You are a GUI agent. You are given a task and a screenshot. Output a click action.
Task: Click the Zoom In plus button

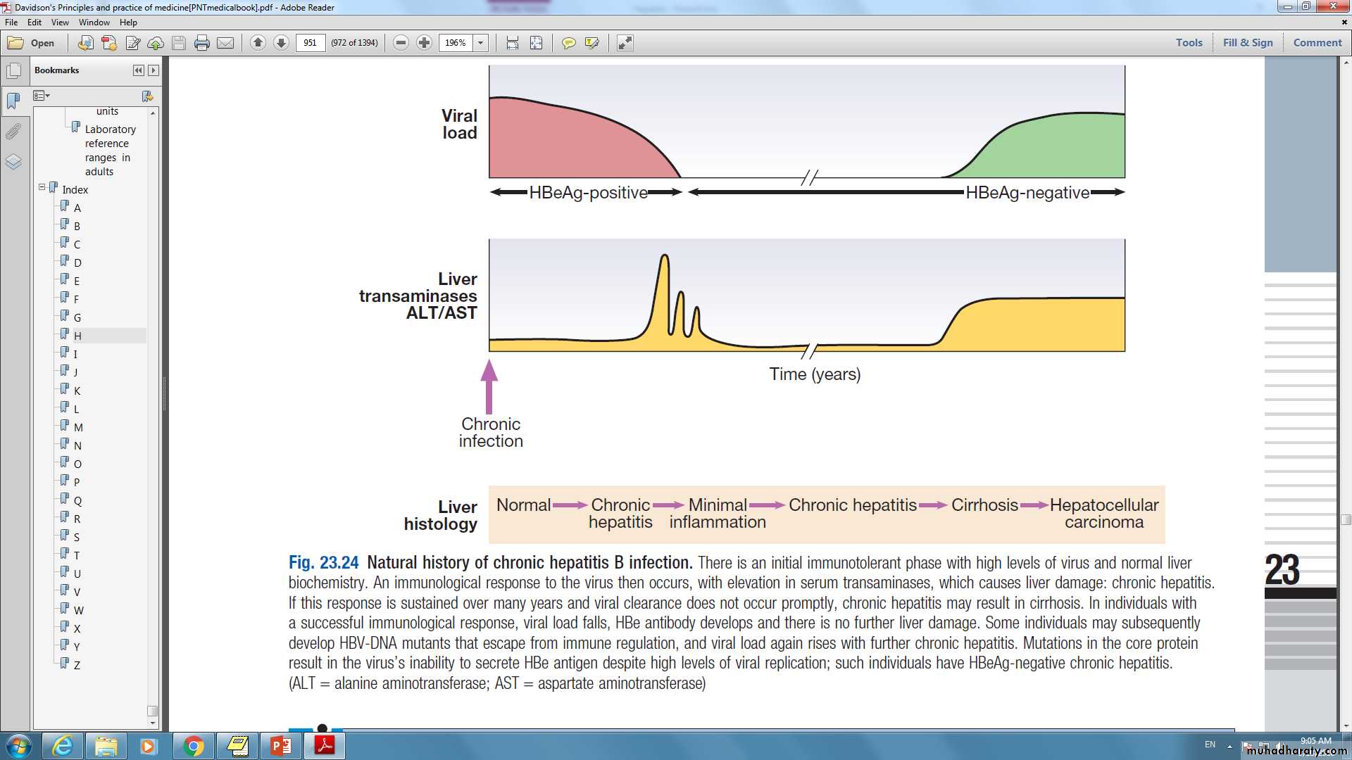424,43
